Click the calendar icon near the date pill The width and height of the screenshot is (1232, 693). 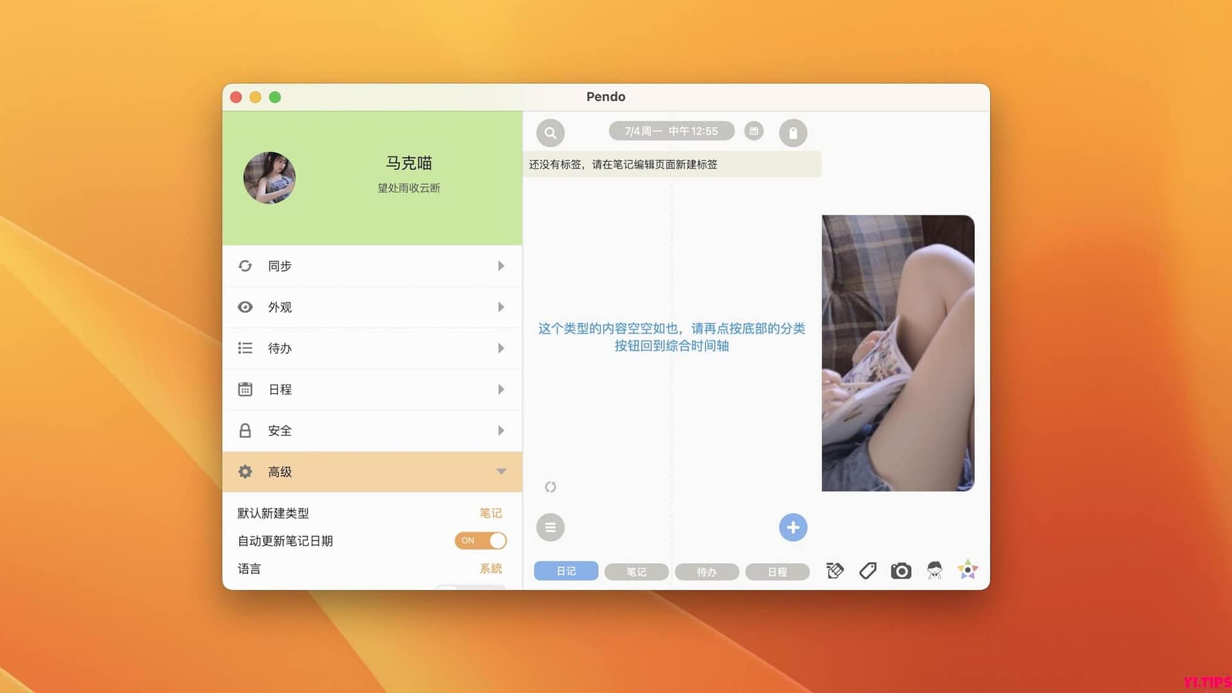tap(754, 131)
